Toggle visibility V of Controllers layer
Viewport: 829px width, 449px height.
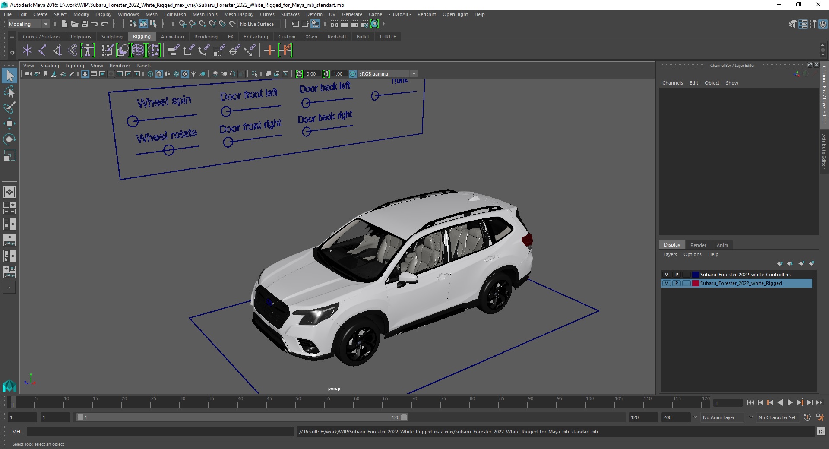point(666,275)
